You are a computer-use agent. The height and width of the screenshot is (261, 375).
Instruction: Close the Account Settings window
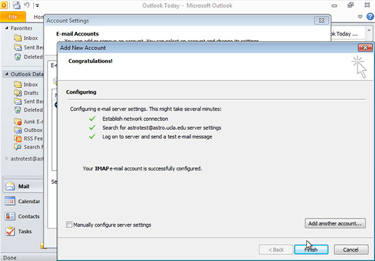[321, 21]
